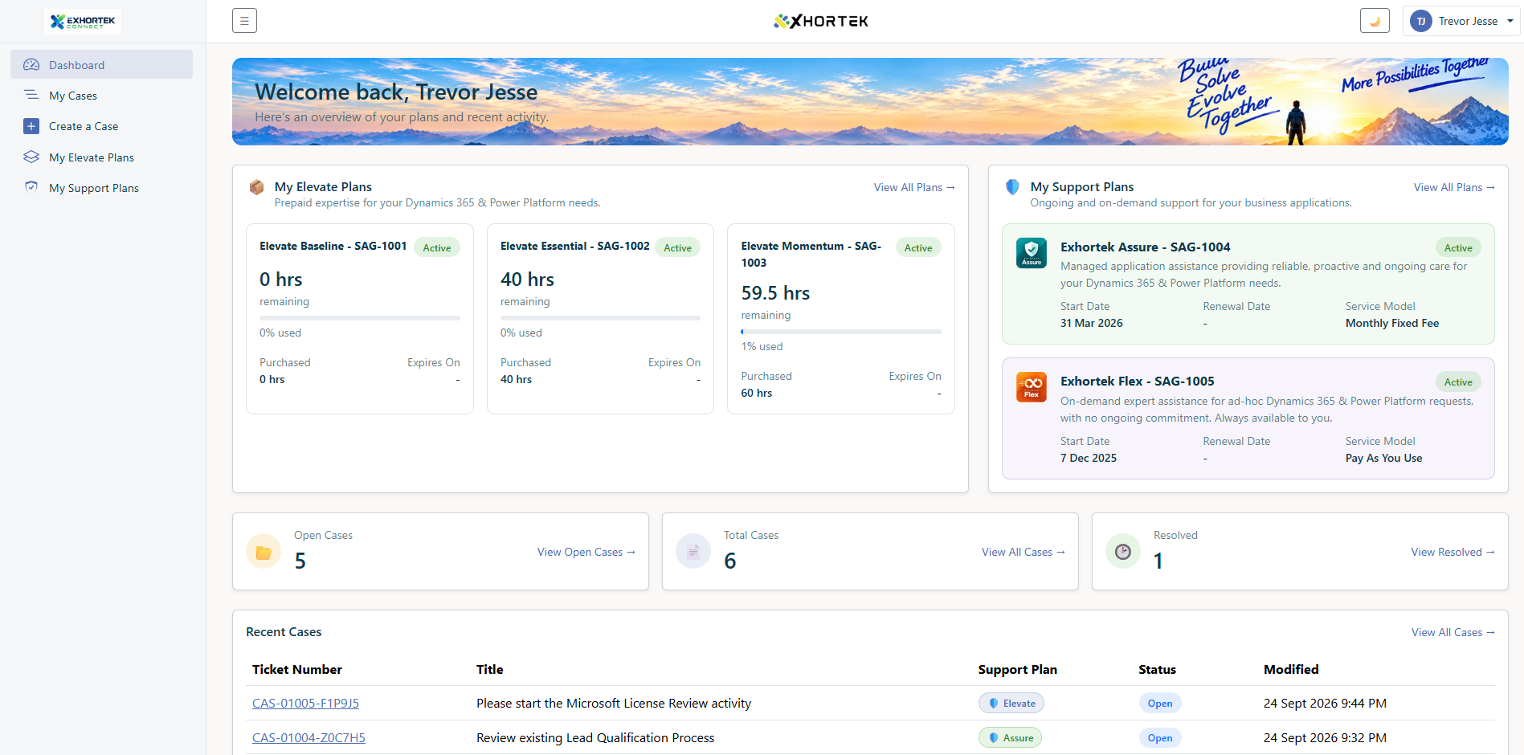Screen dimensions: 1524x755
Task: Open ticket CAS-01005-F1P9J5
Action: [x=305, y=704]
